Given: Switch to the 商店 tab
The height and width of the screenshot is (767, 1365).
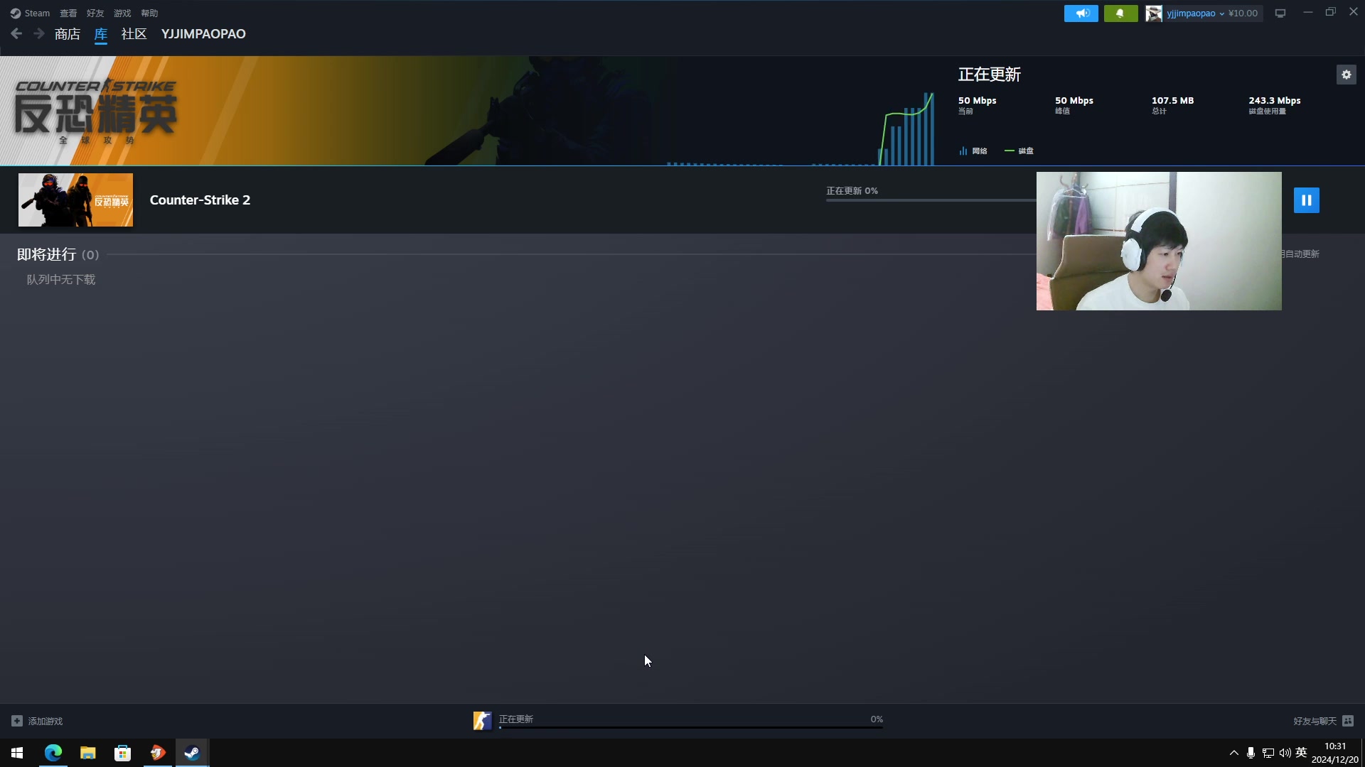Looking at the screenshot, I should click(x=68, y=34).
